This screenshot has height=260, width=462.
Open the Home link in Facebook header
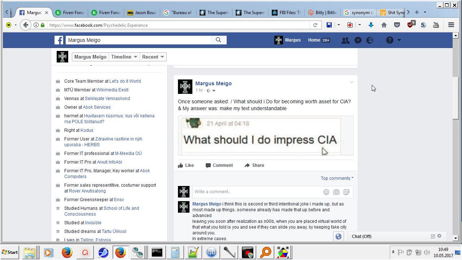pyautogui.click(x=314, y=40)
